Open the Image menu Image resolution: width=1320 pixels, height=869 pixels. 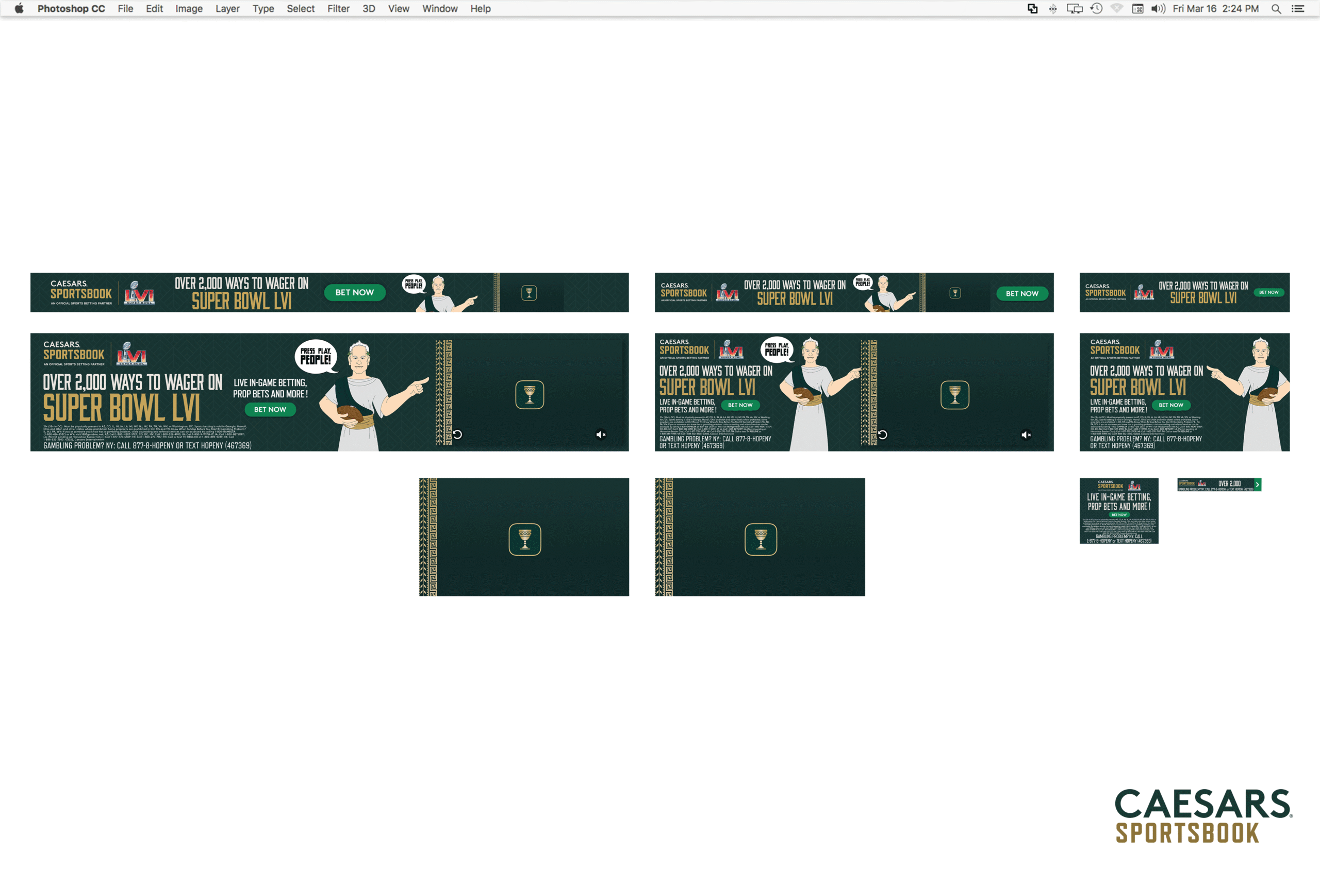[189, 8]
